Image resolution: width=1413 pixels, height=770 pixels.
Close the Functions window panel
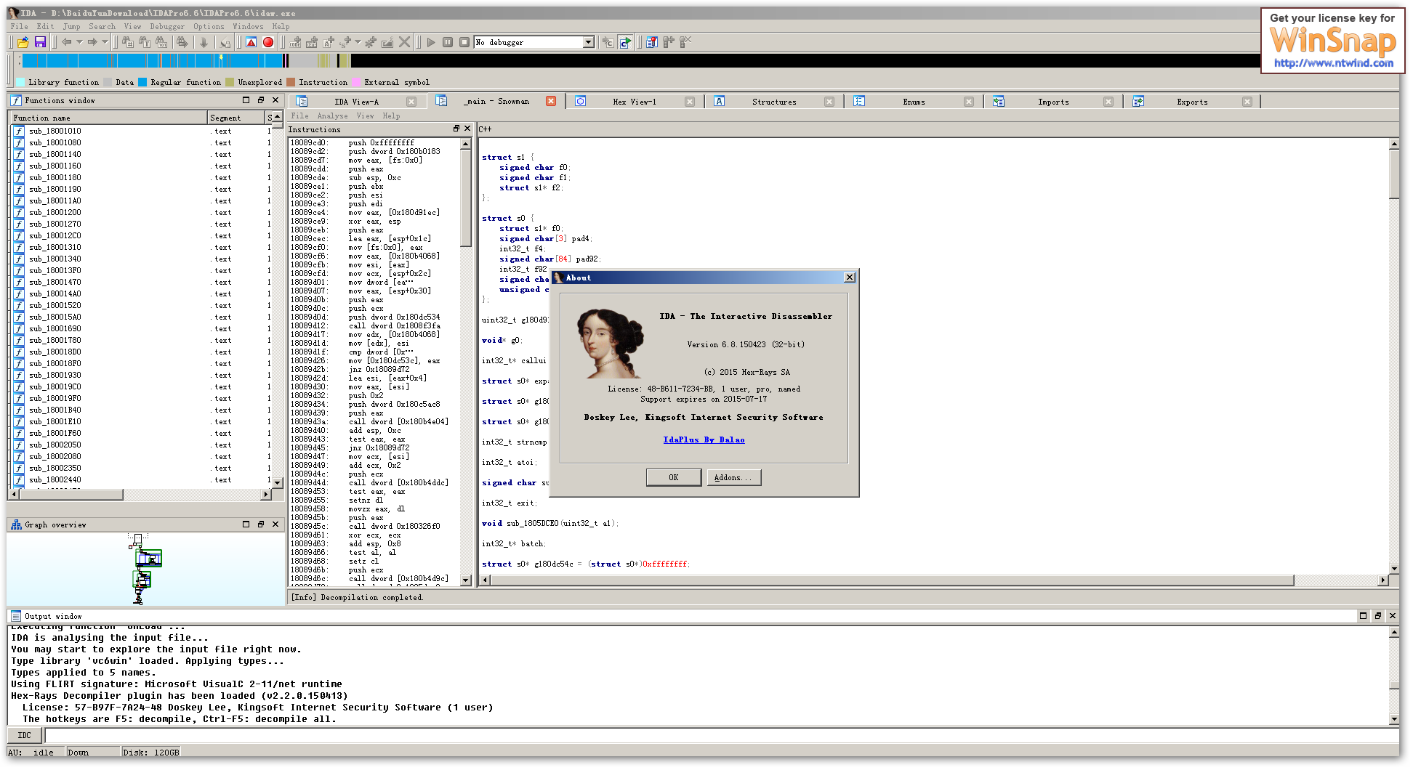275,100
